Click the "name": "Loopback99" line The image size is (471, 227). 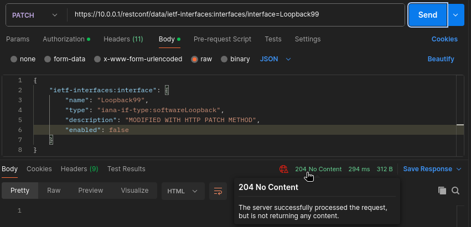(x=107, y=100)
